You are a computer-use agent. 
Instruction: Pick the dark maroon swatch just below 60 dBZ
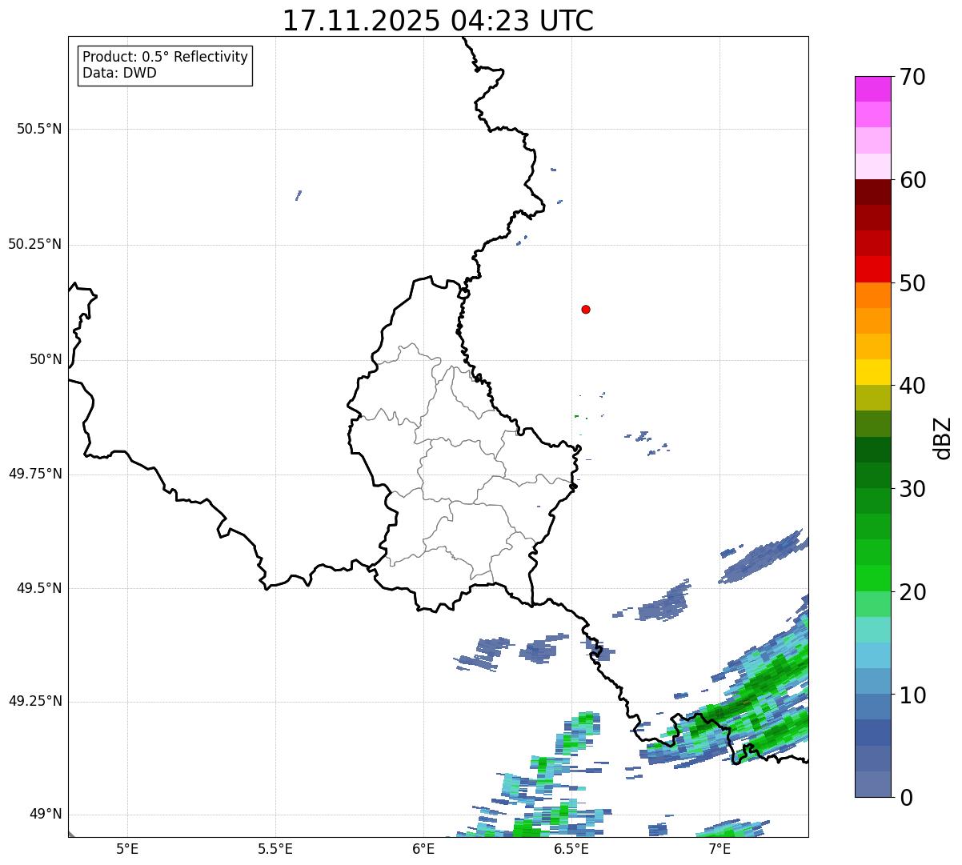pos(873,192)
